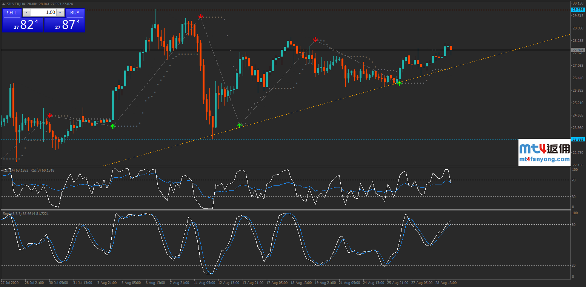586x287 pixels.
Task: Open the mt4fanyong.com watermark logo
Action: (x=544, y=153)
